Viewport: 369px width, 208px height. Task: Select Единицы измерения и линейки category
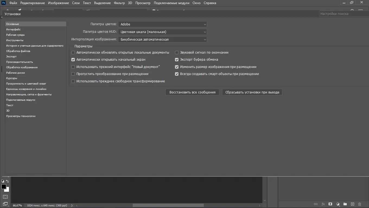[36, 89]
